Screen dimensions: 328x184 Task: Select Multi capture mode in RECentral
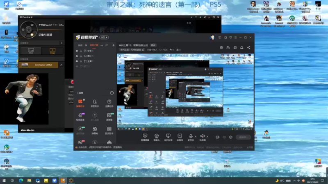tap(31, 51)
